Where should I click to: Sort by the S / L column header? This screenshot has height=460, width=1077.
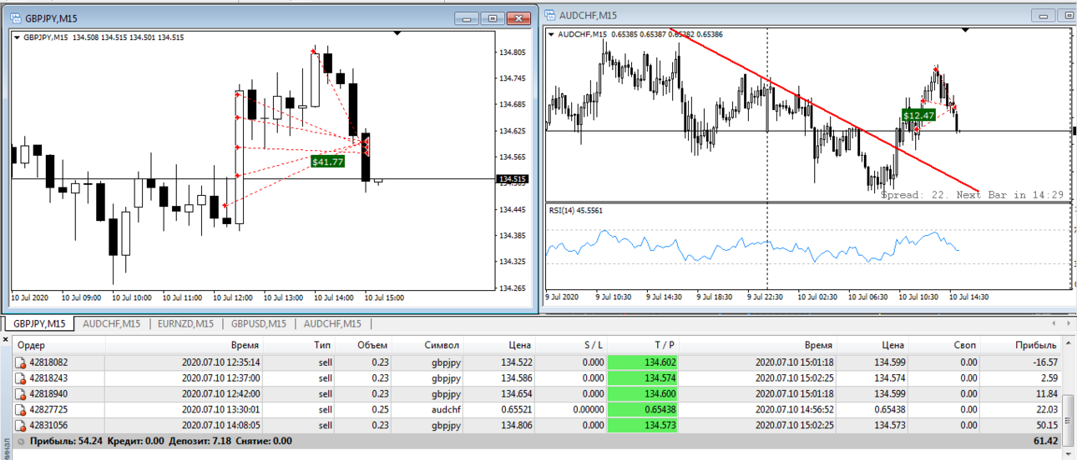[x=571, y=345]
